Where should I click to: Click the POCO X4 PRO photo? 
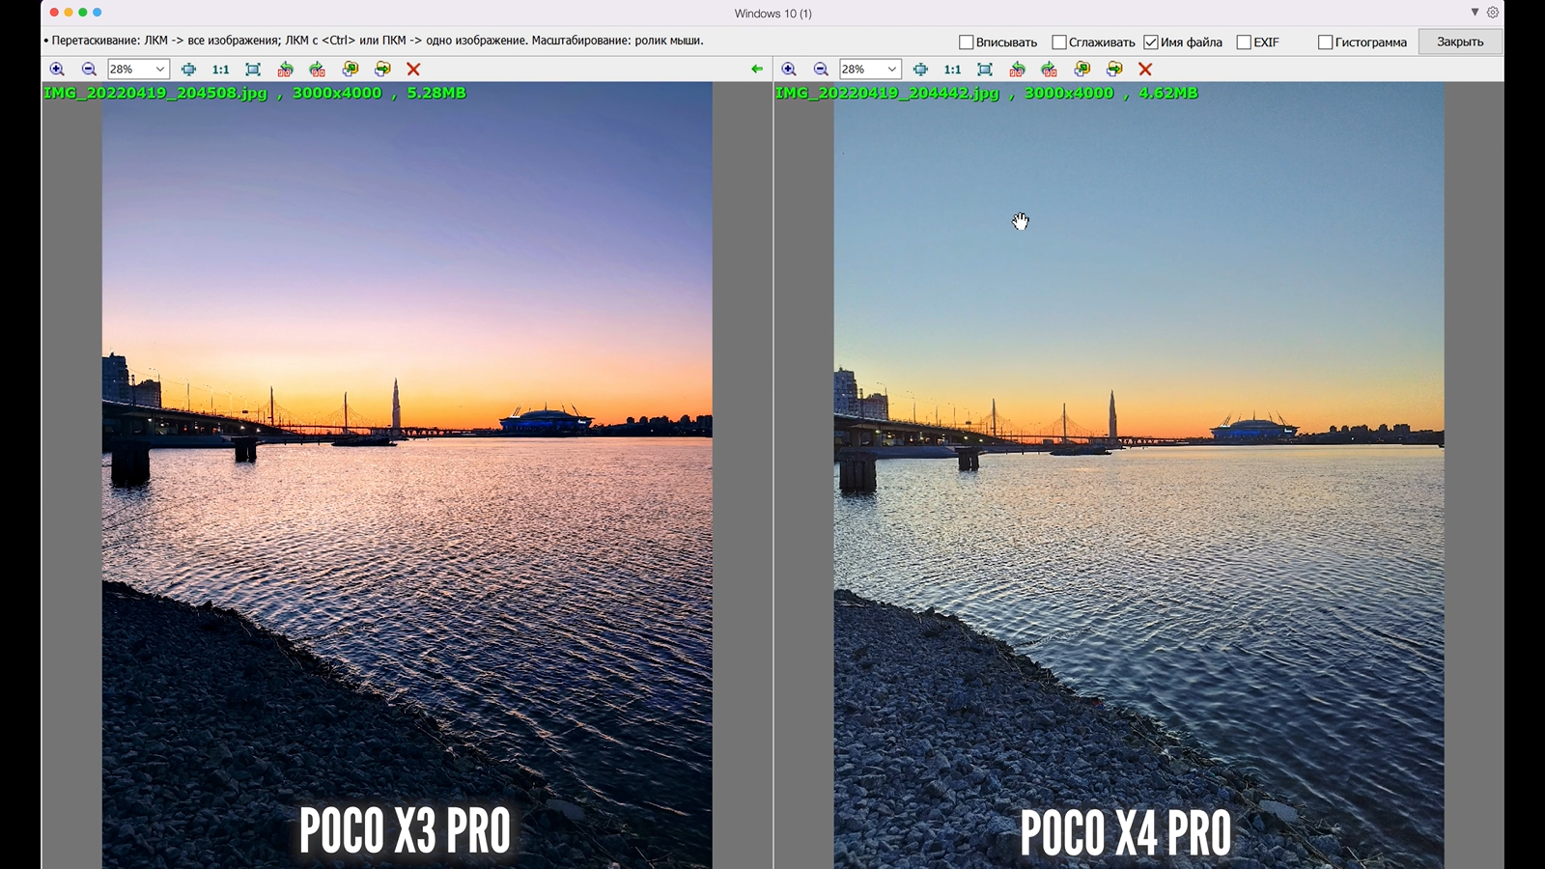(x=1138, y=483)
